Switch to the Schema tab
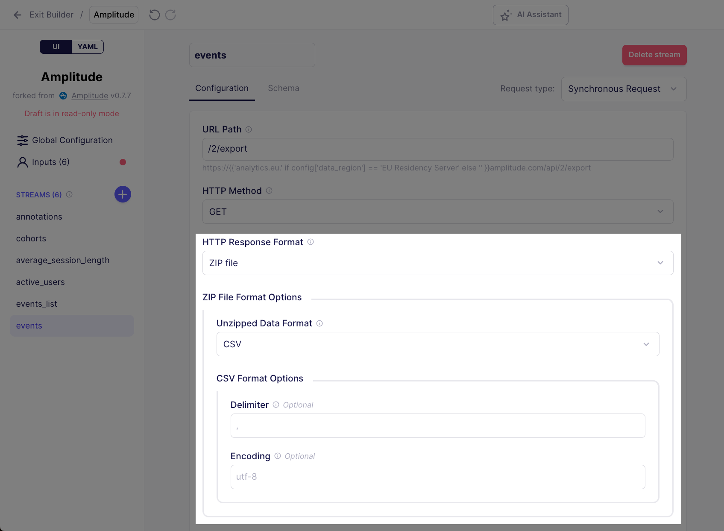The image size is (724, 531). (x=283, y=88)
